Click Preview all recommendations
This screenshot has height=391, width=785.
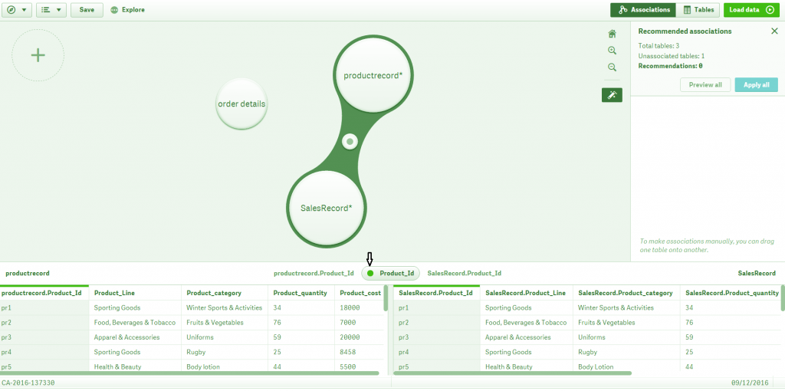(x=705, y=84)
